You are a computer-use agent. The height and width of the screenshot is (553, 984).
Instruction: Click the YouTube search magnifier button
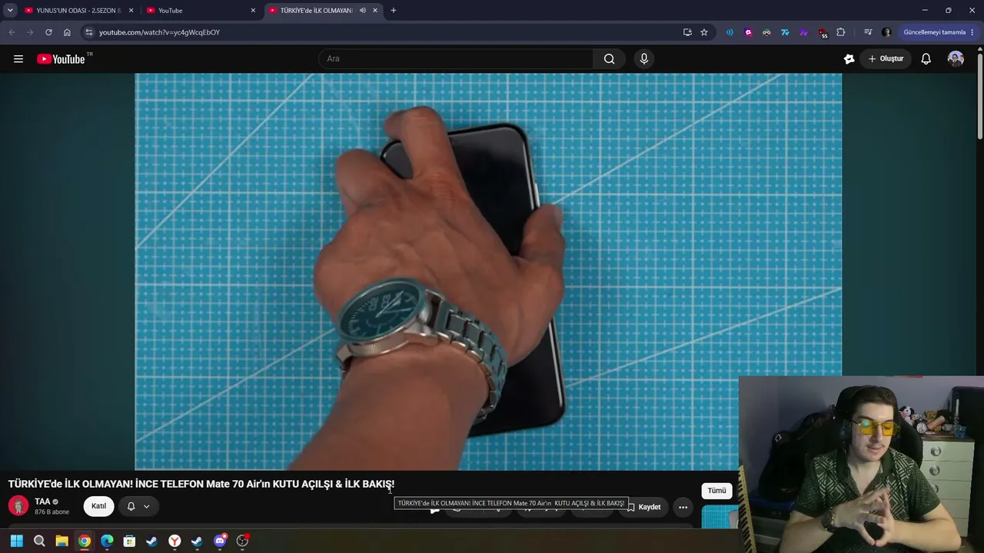pyautogui.click(x=609, y=59)
